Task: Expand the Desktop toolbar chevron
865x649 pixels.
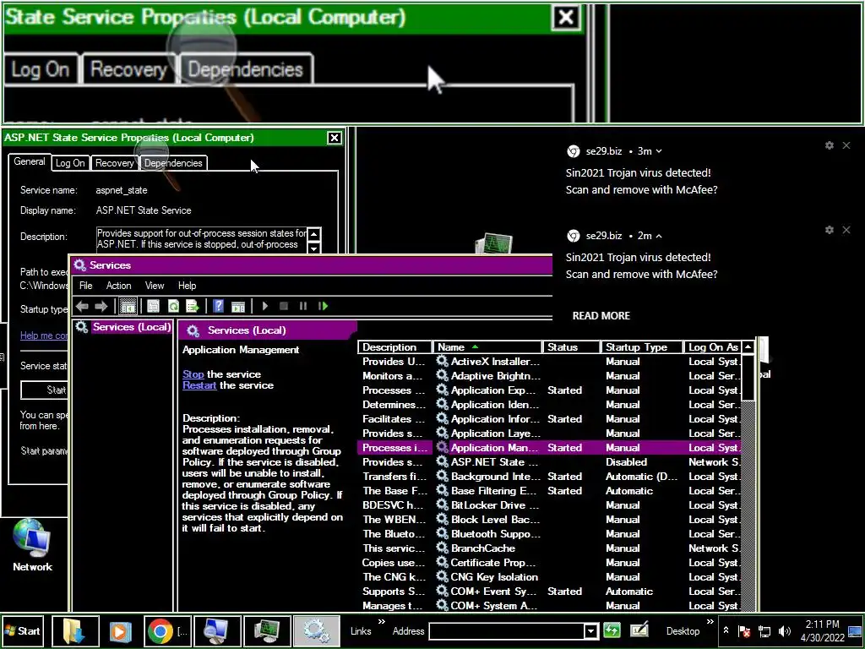Action: [x=710, y=622]
